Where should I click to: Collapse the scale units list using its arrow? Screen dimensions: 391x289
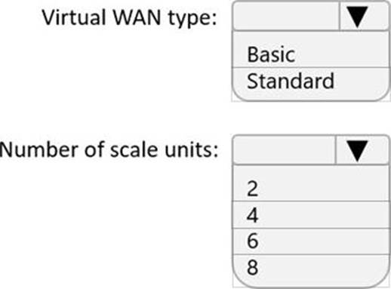coord(357,151)
